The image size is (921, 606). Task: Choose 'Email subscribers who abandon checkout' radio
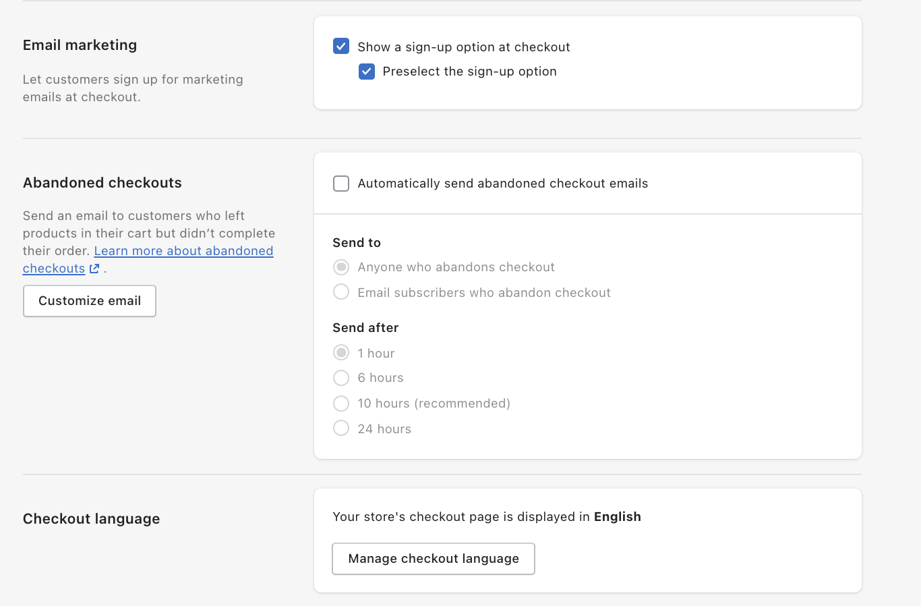point(341,292)
